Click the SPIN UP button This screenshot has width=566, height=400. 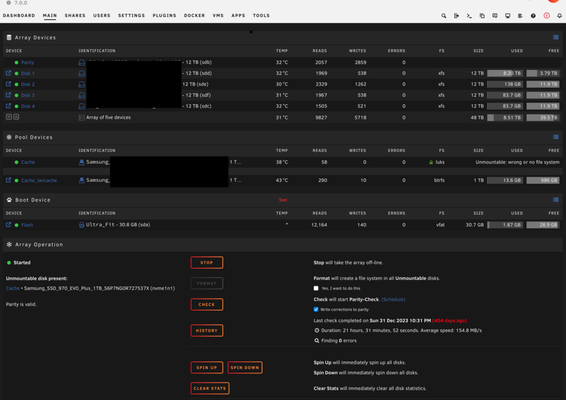pos(207,368)
